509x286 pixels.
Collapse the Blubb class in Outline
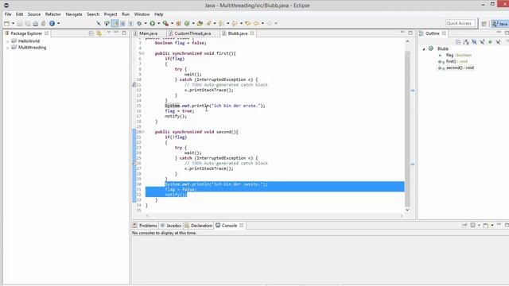tap(424, 49)
